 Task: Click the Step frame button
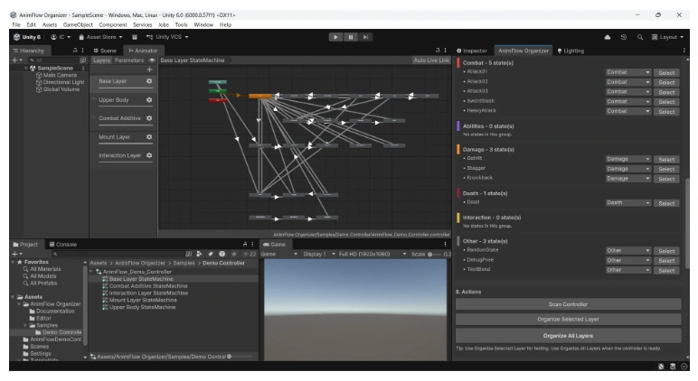pyautogui.click(x=365, y=37)
